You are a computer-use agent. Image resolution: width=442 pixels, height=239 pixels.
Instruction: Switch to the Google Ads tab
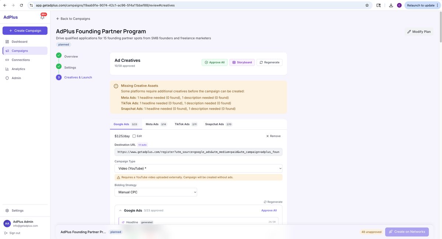tap(125, 124)
